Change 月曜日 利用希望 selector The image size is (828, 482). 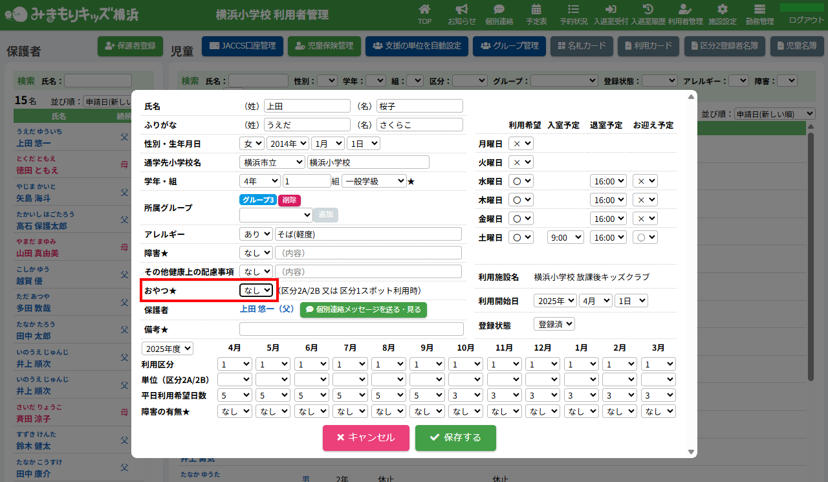click(521, 144)
